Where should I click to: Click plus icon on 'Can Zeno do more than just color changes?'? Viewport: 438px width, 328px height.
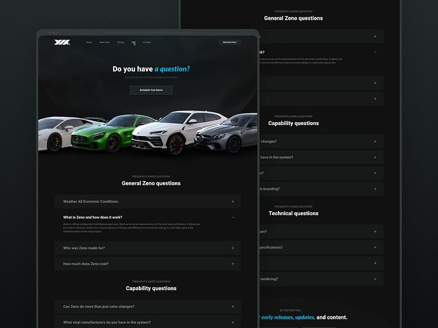tap(233, 306)
